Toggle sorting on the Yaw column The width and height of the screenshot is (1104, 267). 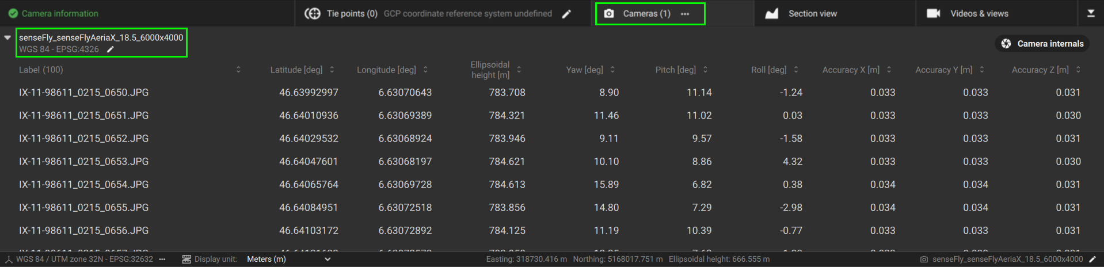(x=612, y=70)
